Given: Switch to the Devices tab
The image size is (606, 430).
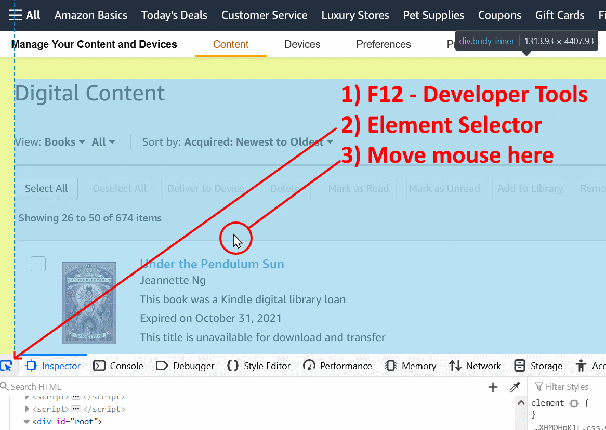Looking at the screenshot, I should pyautogui.click(x=302, y=44).
